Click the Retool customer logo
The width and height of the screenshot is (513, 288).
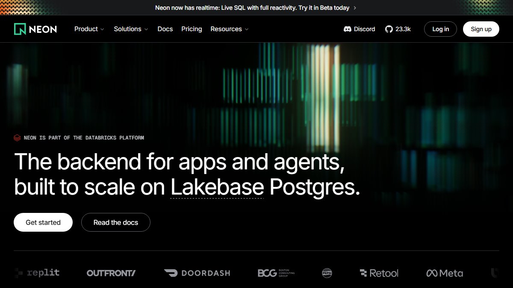point(379,273)
